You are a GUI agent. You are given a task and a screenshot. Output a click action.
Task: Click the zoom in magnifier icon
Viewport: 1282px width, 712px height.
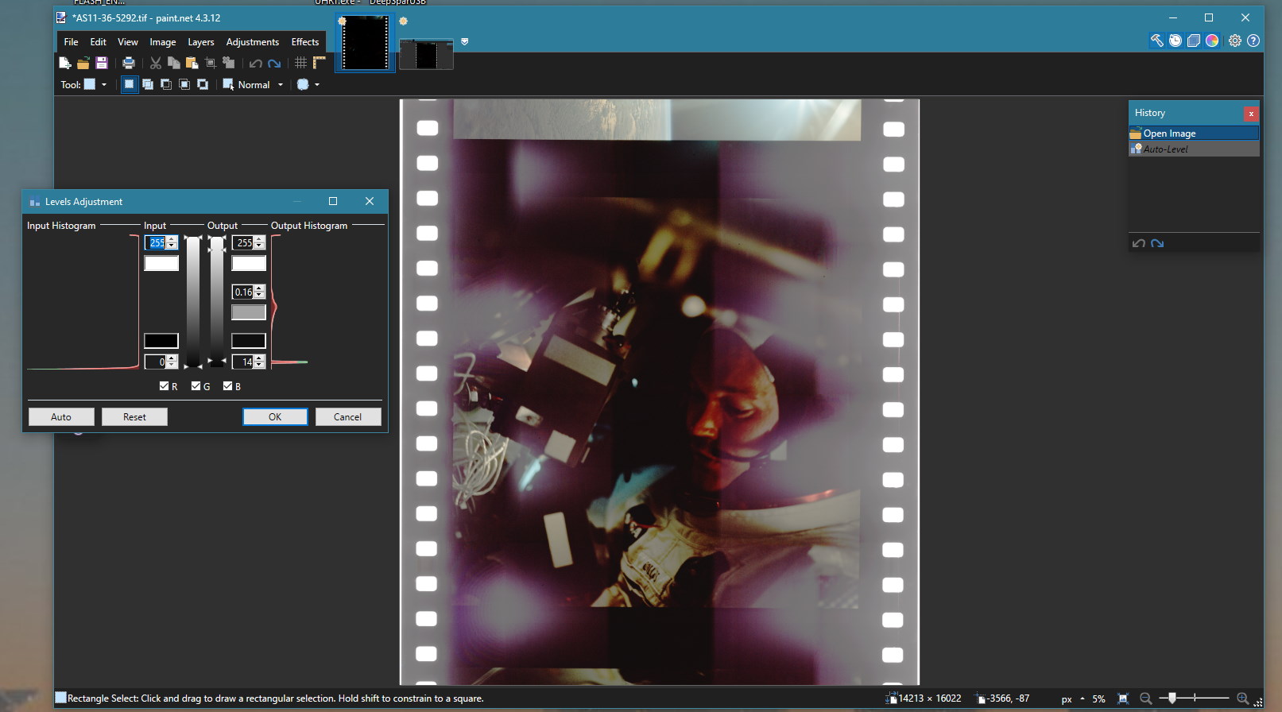tap(1243, 698)
